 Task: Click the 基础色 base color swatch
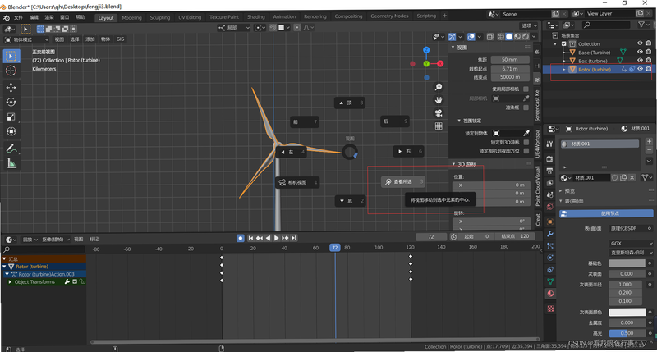click(x=627, y=263)
